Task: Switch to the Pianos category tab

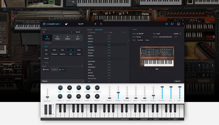Action: point(57,37)
